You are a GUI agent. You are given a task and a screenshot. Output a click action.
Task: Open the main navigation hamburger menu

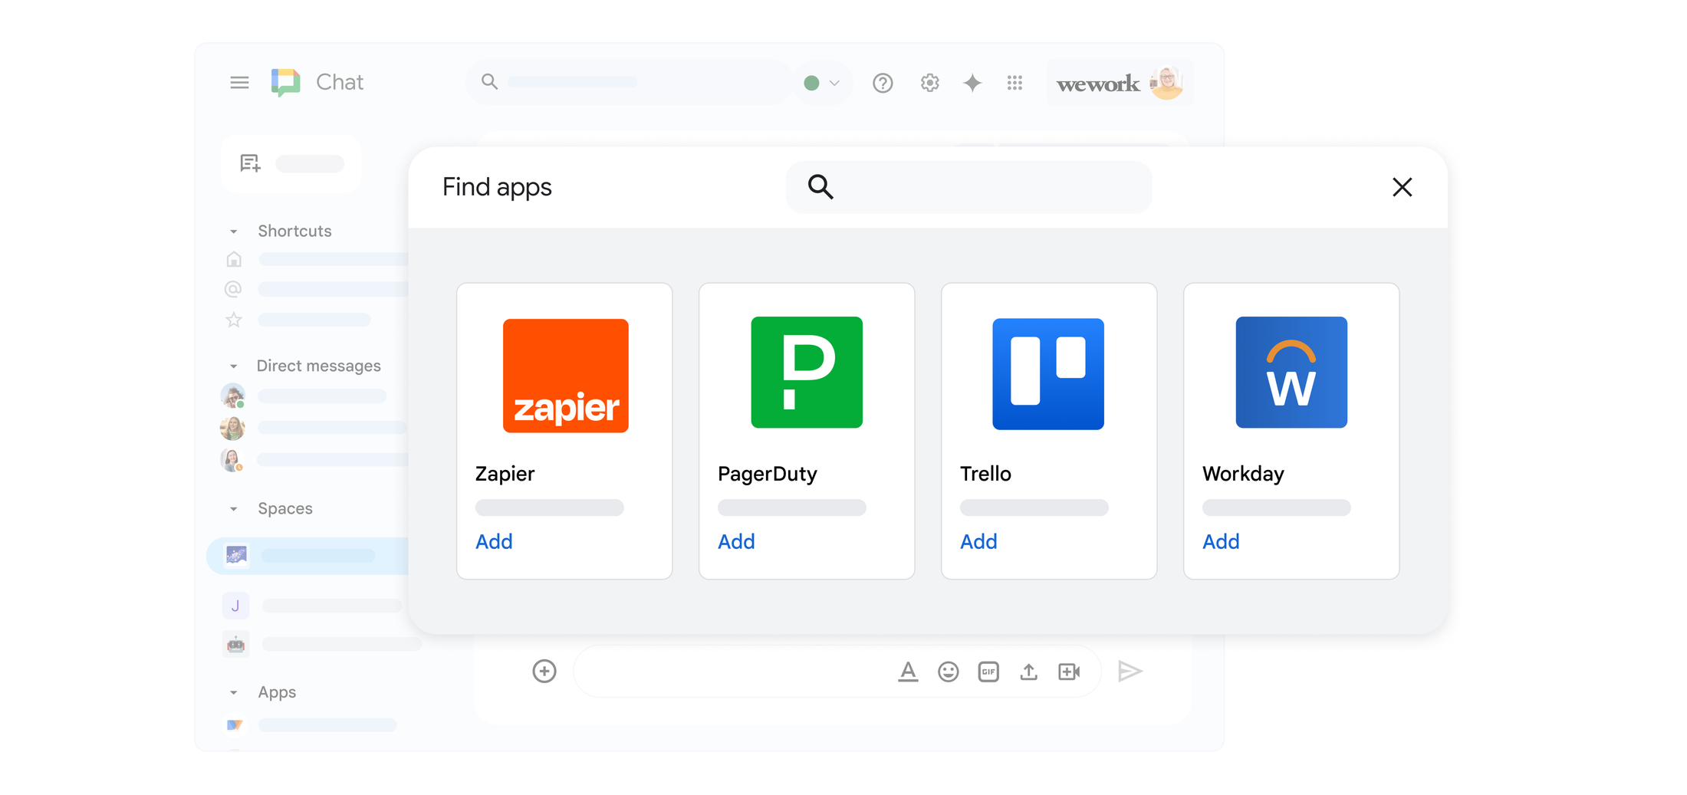[x=239, y=82]
